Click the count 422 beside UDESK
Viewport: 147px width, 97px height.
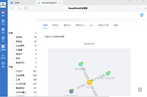(x=35, y=71)
